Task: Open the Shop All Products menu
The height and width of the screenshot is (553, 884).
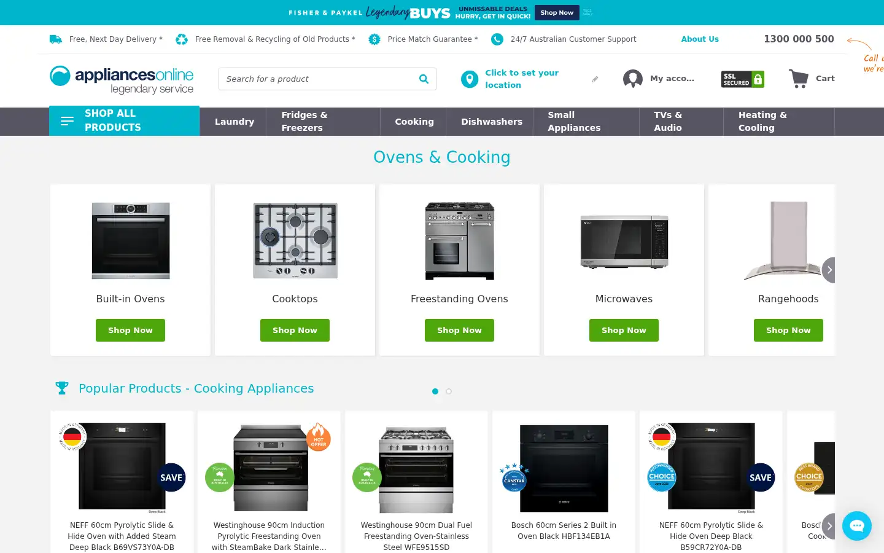Action: [x=125, y=121]
